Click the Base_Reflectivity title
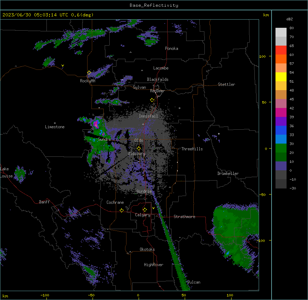Image resolution: width=308 pixels, height=300 pixels. click(154, 5)
